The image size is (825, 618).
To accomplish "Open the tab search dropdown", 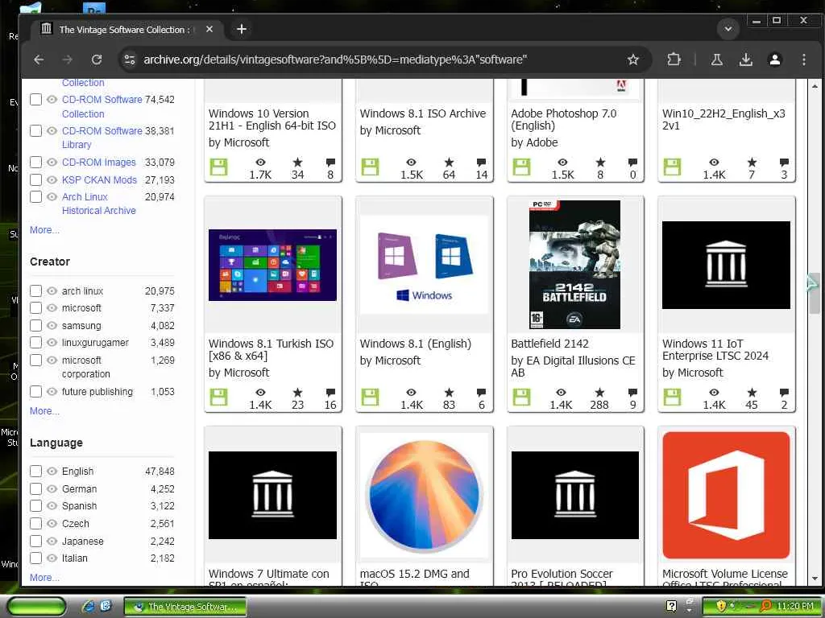I will click(728, 29).
